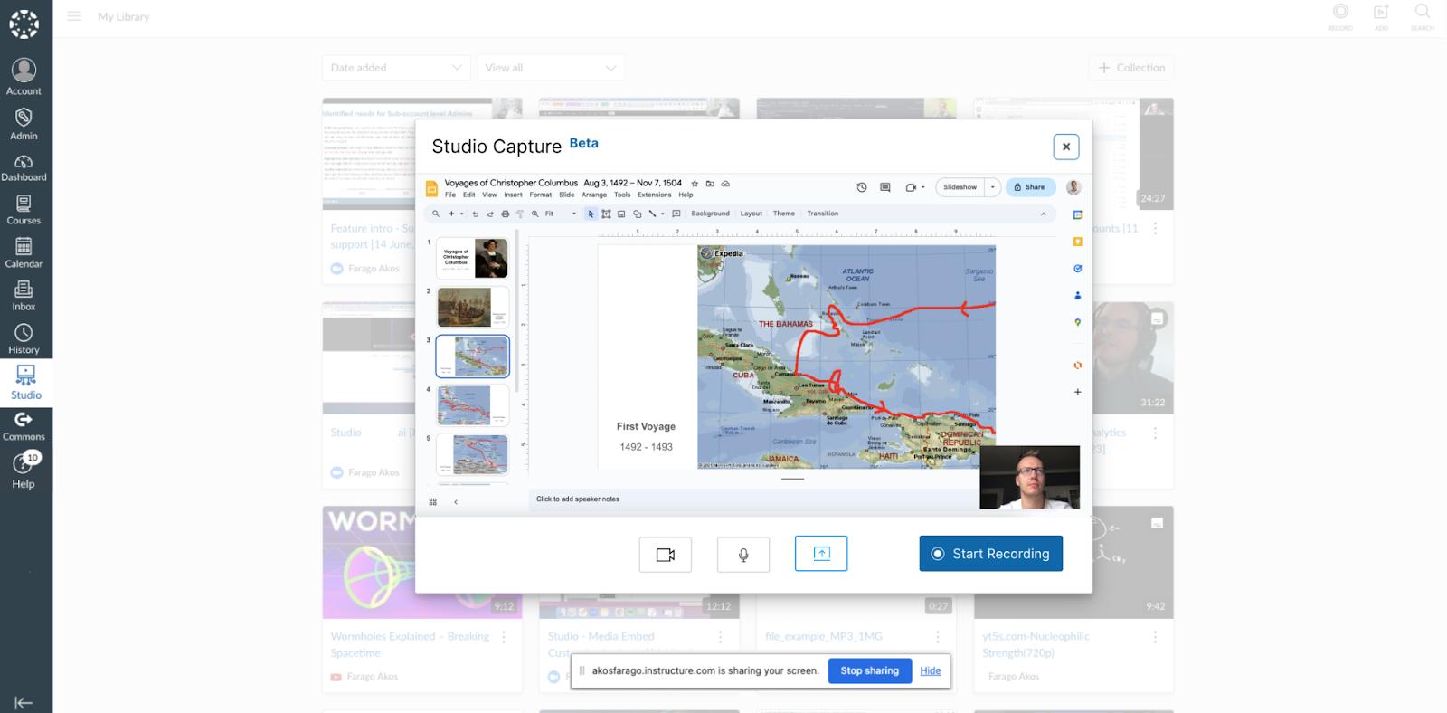
Task: Star the Columbus presentation
Action: tap(695, 183)
